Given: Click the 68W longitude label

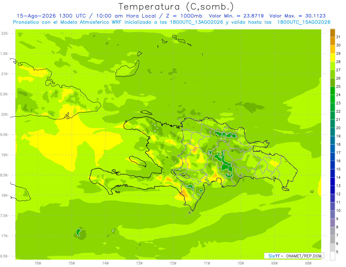Looking at the screenshot, I should point(308,263).
